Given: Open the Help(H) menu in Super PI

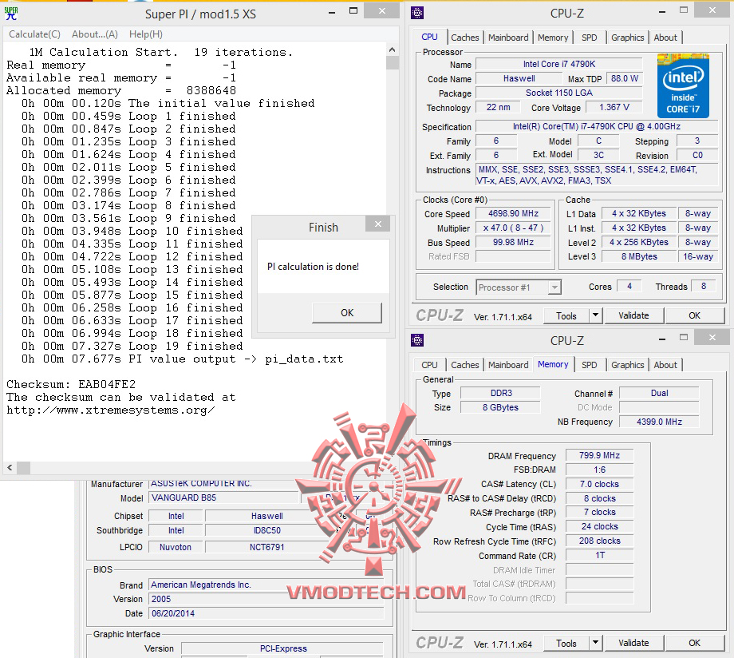Looking at the screenshot, I should point(146,34).
